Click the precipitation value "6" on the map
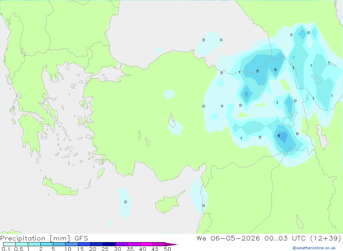This screenshot has width=343, height=251. tap(279, 136)
